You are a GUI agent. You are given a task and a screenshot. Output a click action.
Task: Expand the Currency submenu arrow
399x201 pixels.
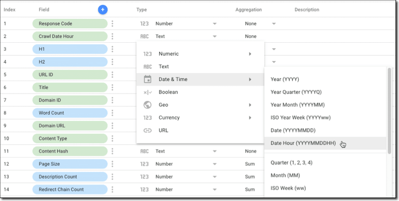click(250, 118)
